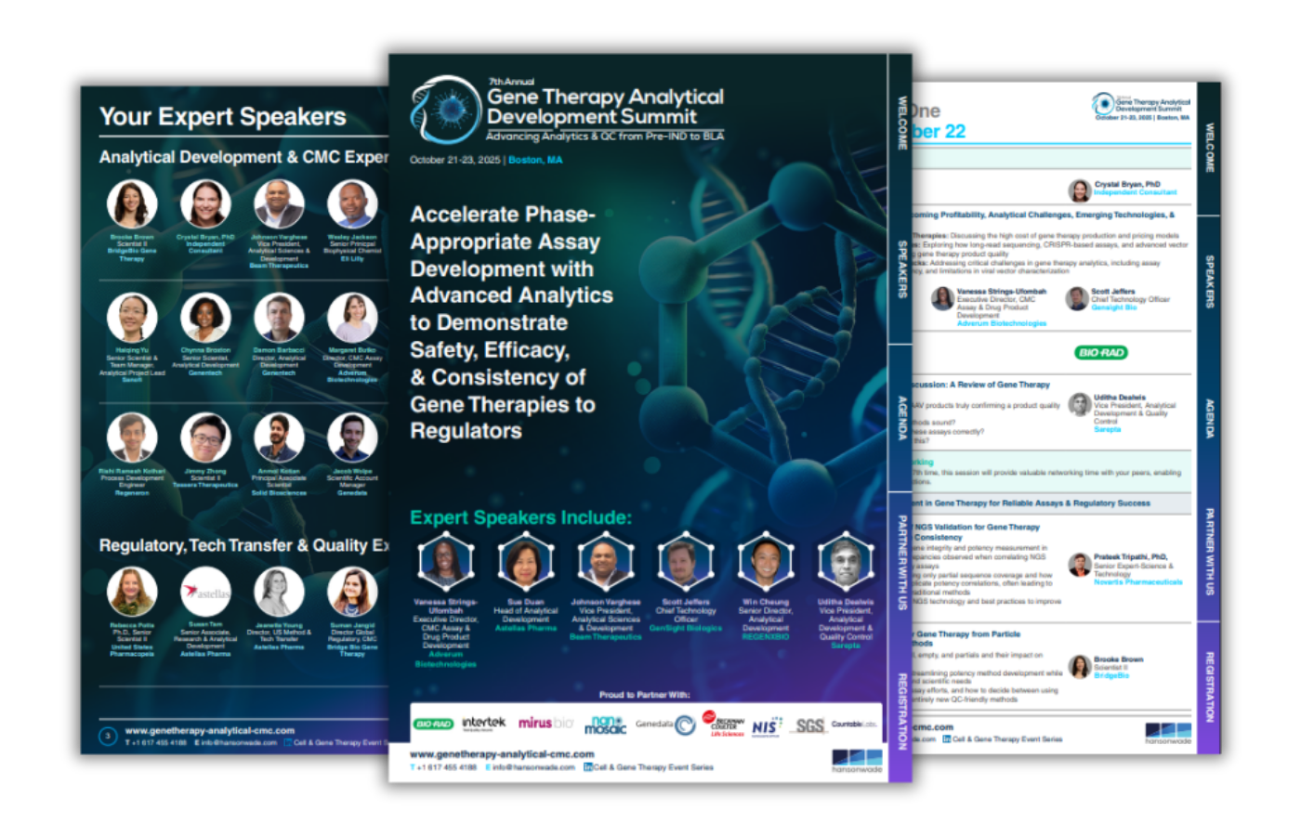This screenshot has width=1301, height=836.
Task: Click the Bio-Rad logo in the partner strip
Action: pyautogui.click(x=433, y=724)
